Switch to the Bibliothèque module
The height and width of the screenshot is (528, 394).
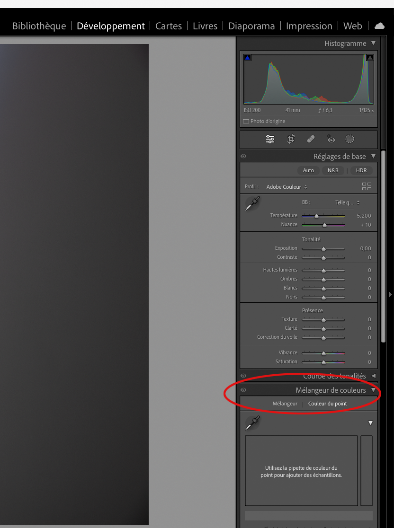coord(39,26)
